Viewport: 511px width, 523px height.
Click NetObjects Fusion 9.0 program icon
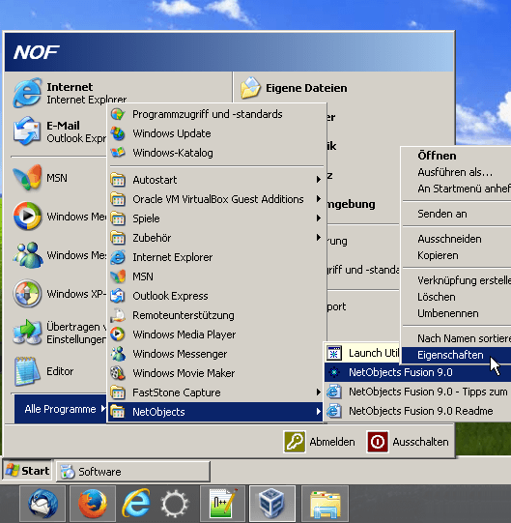(334, 372)
